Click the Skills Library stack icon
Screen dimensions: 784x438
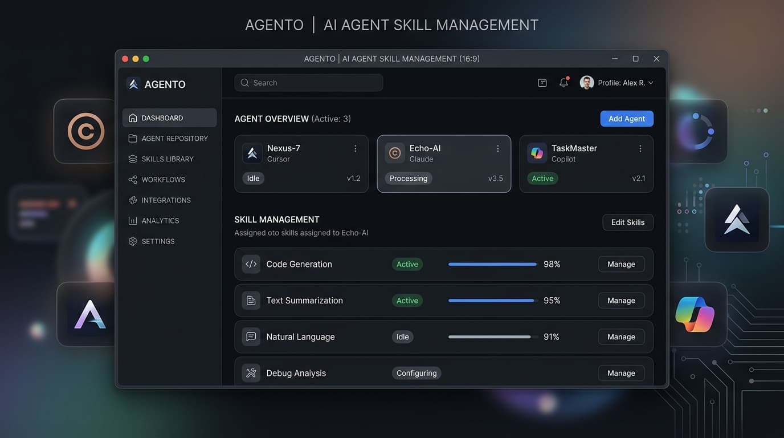[x=133, y=159]
